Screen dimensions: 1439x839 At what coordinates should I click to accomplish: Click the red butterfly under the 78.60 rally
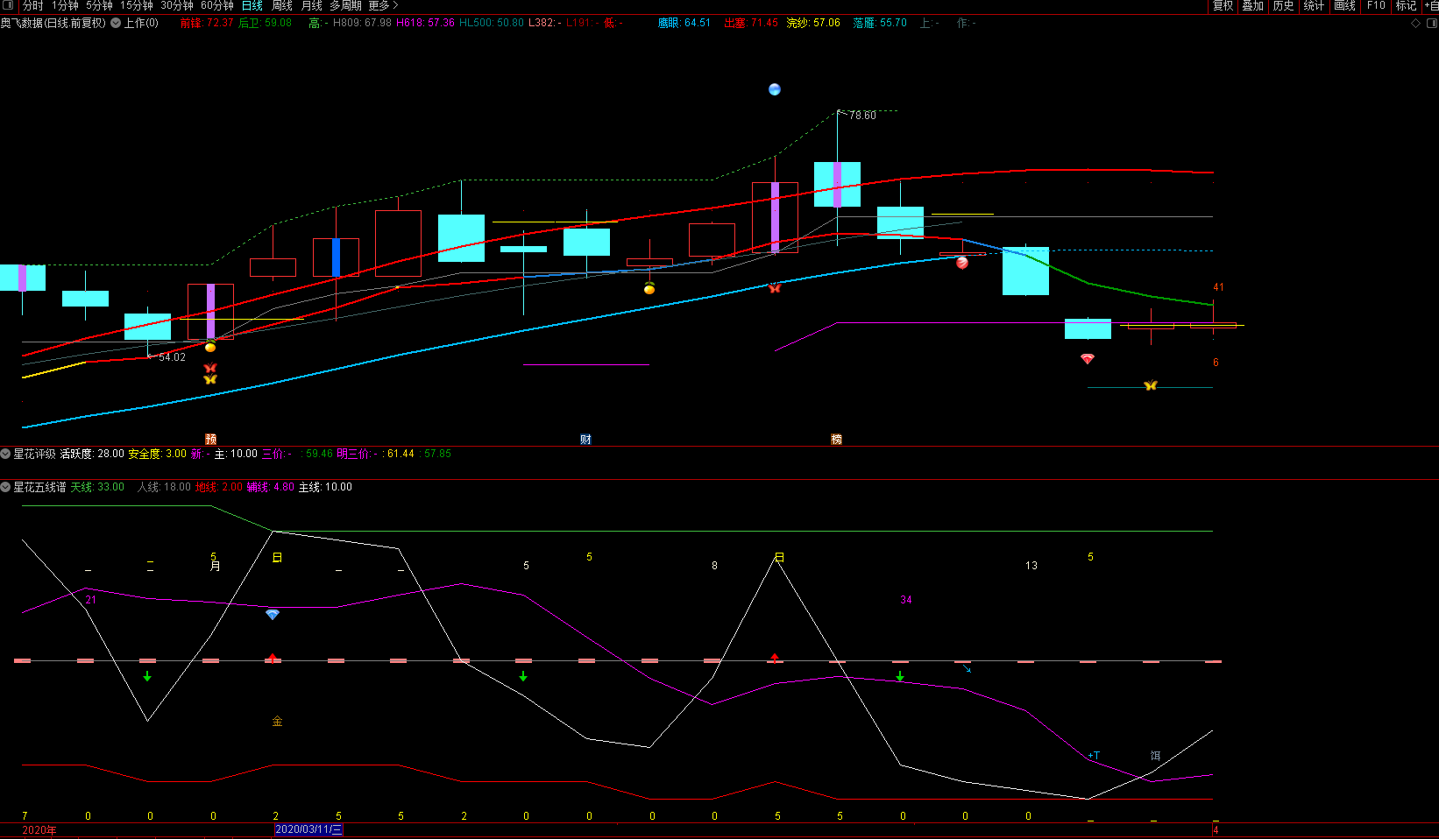pyautogui.click(x=775, y=287)
